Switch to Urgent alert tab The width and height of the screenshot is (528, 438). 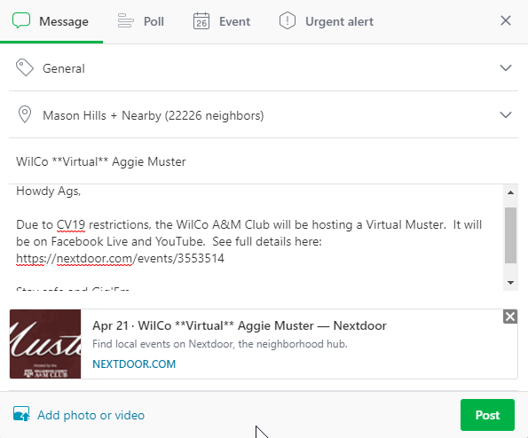(x=326, y=21)
